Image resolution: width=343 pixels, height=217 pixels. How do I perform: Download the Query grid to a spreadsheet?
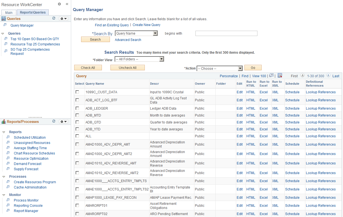(280, 76)
